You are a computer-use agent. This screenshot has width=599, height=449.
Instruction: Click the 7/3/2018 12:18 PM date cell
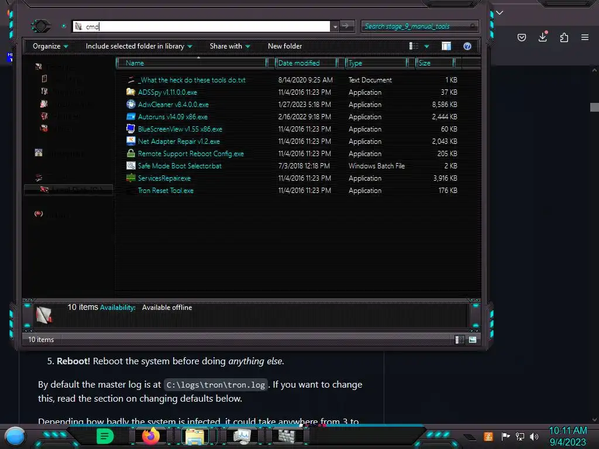[304, 165]
